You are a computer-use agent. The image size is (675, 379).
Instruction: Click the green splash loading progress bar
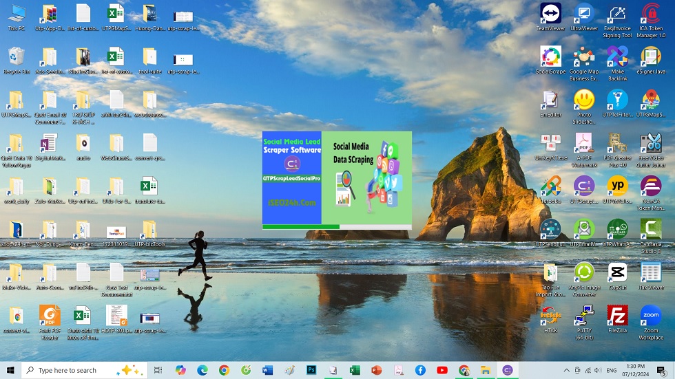[301, 226]
